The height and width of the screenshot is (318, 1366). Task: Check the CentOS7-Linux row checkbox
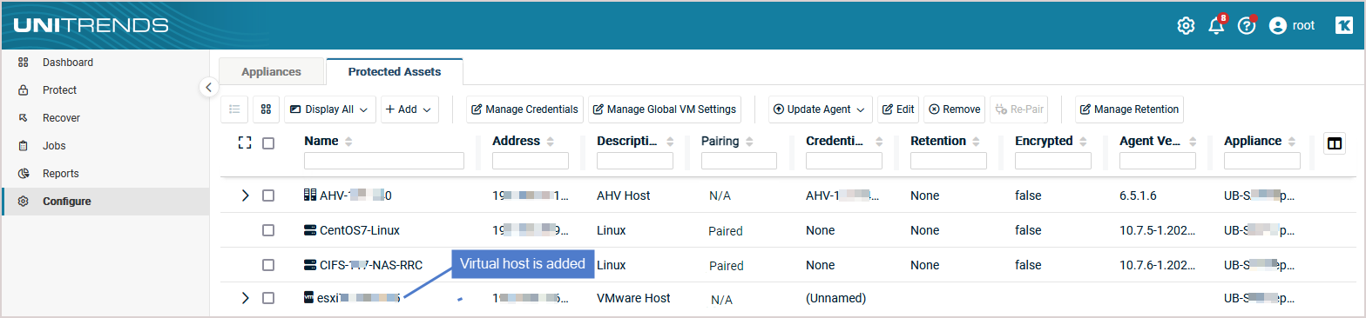pyautogui.click(x=268, y=230)
